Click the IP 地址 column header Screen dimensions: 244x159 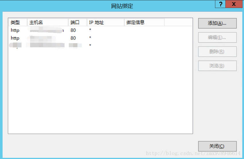coord(96,22)
